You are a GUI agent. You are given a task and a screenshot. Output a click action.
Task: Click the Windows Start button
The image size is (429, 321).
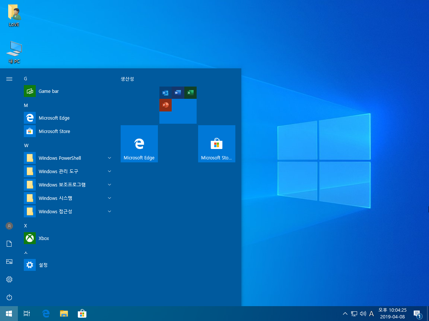[x=9, y=314]
